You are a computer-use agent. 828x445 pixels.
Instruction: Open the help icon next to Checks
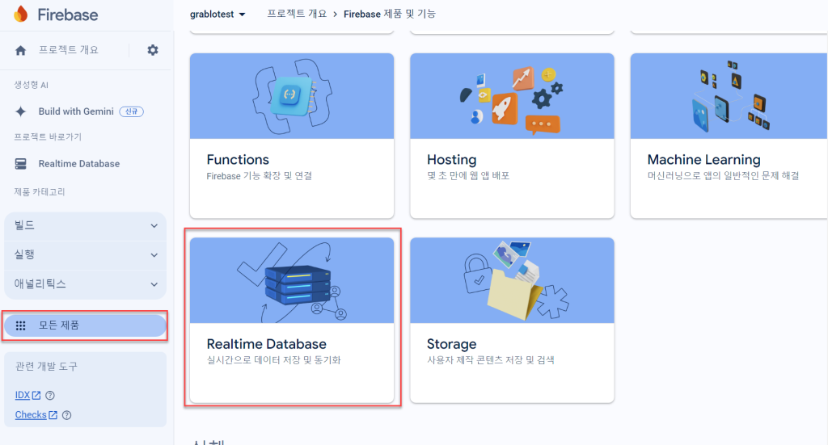coord(66,415)
